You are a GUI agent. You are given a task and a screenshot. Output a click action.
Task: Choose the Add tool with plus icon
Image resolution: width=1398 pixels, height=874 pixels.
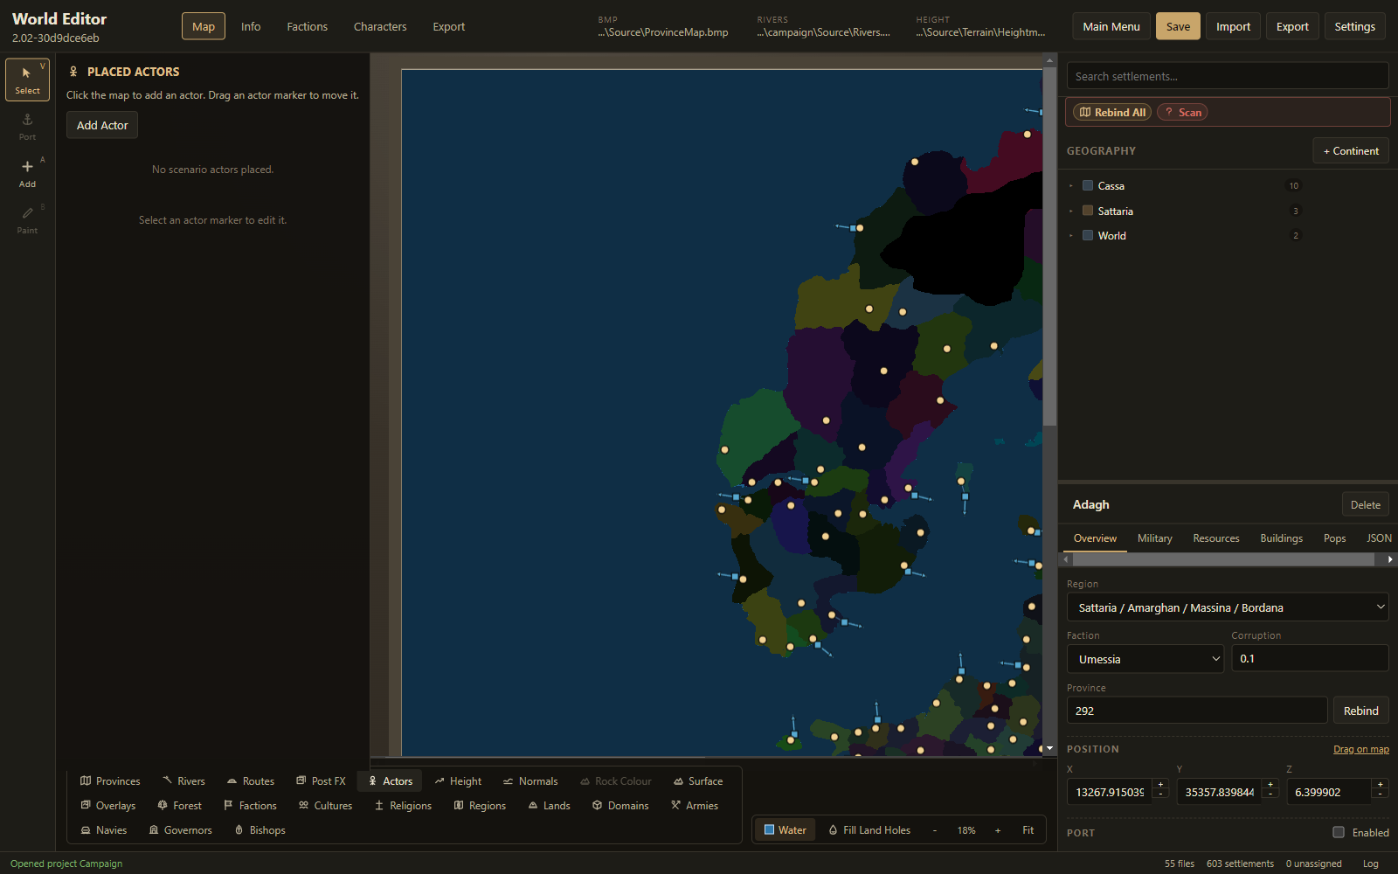click(27, 173)
